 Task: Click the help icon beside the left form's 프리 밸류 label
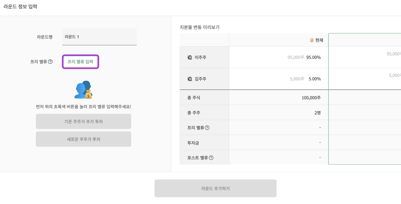coord(50,62)
